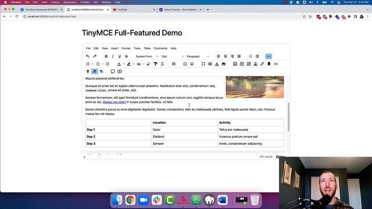The height and width of the screenshot is (209, 372).
Task: Open the emoticons picker
Action: coord(192,64)
